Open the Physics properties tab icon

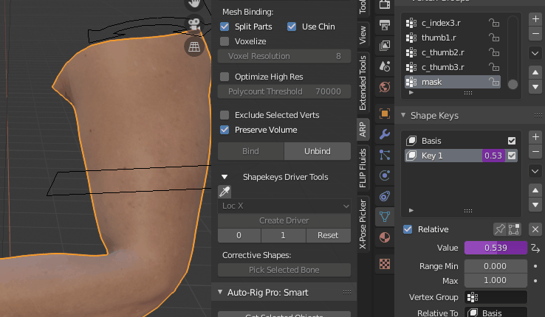click(x=385, y=175)
